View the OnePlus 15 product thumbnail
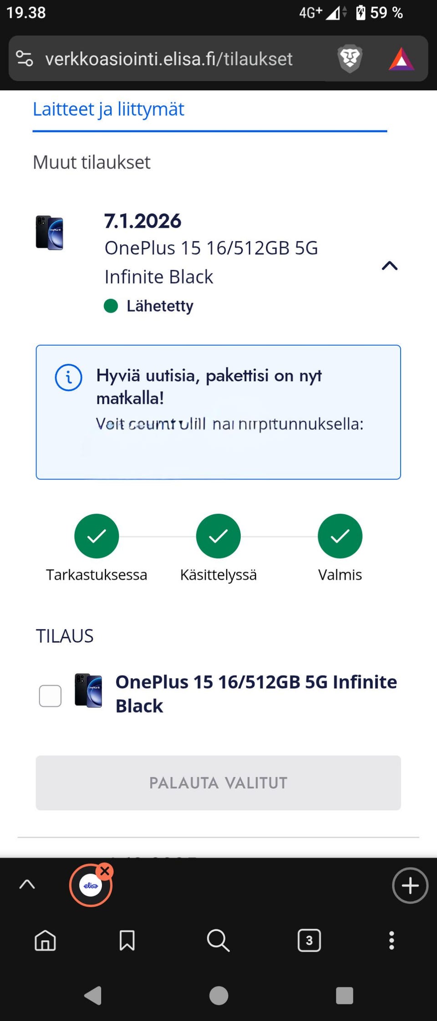This screenshot has height=1021, width=437. coord(49,232)
